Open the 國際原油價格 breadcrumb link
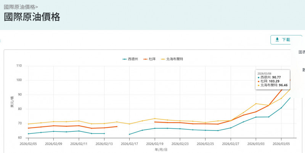The width and height of the screenshot is (305, 153). [21, 7]
